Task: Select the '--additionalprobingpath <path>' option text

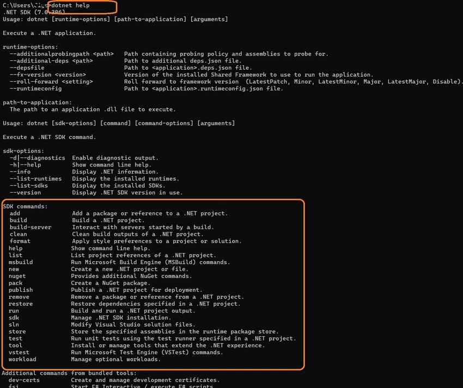Action: pyautogui.click(x=62, y=54)
